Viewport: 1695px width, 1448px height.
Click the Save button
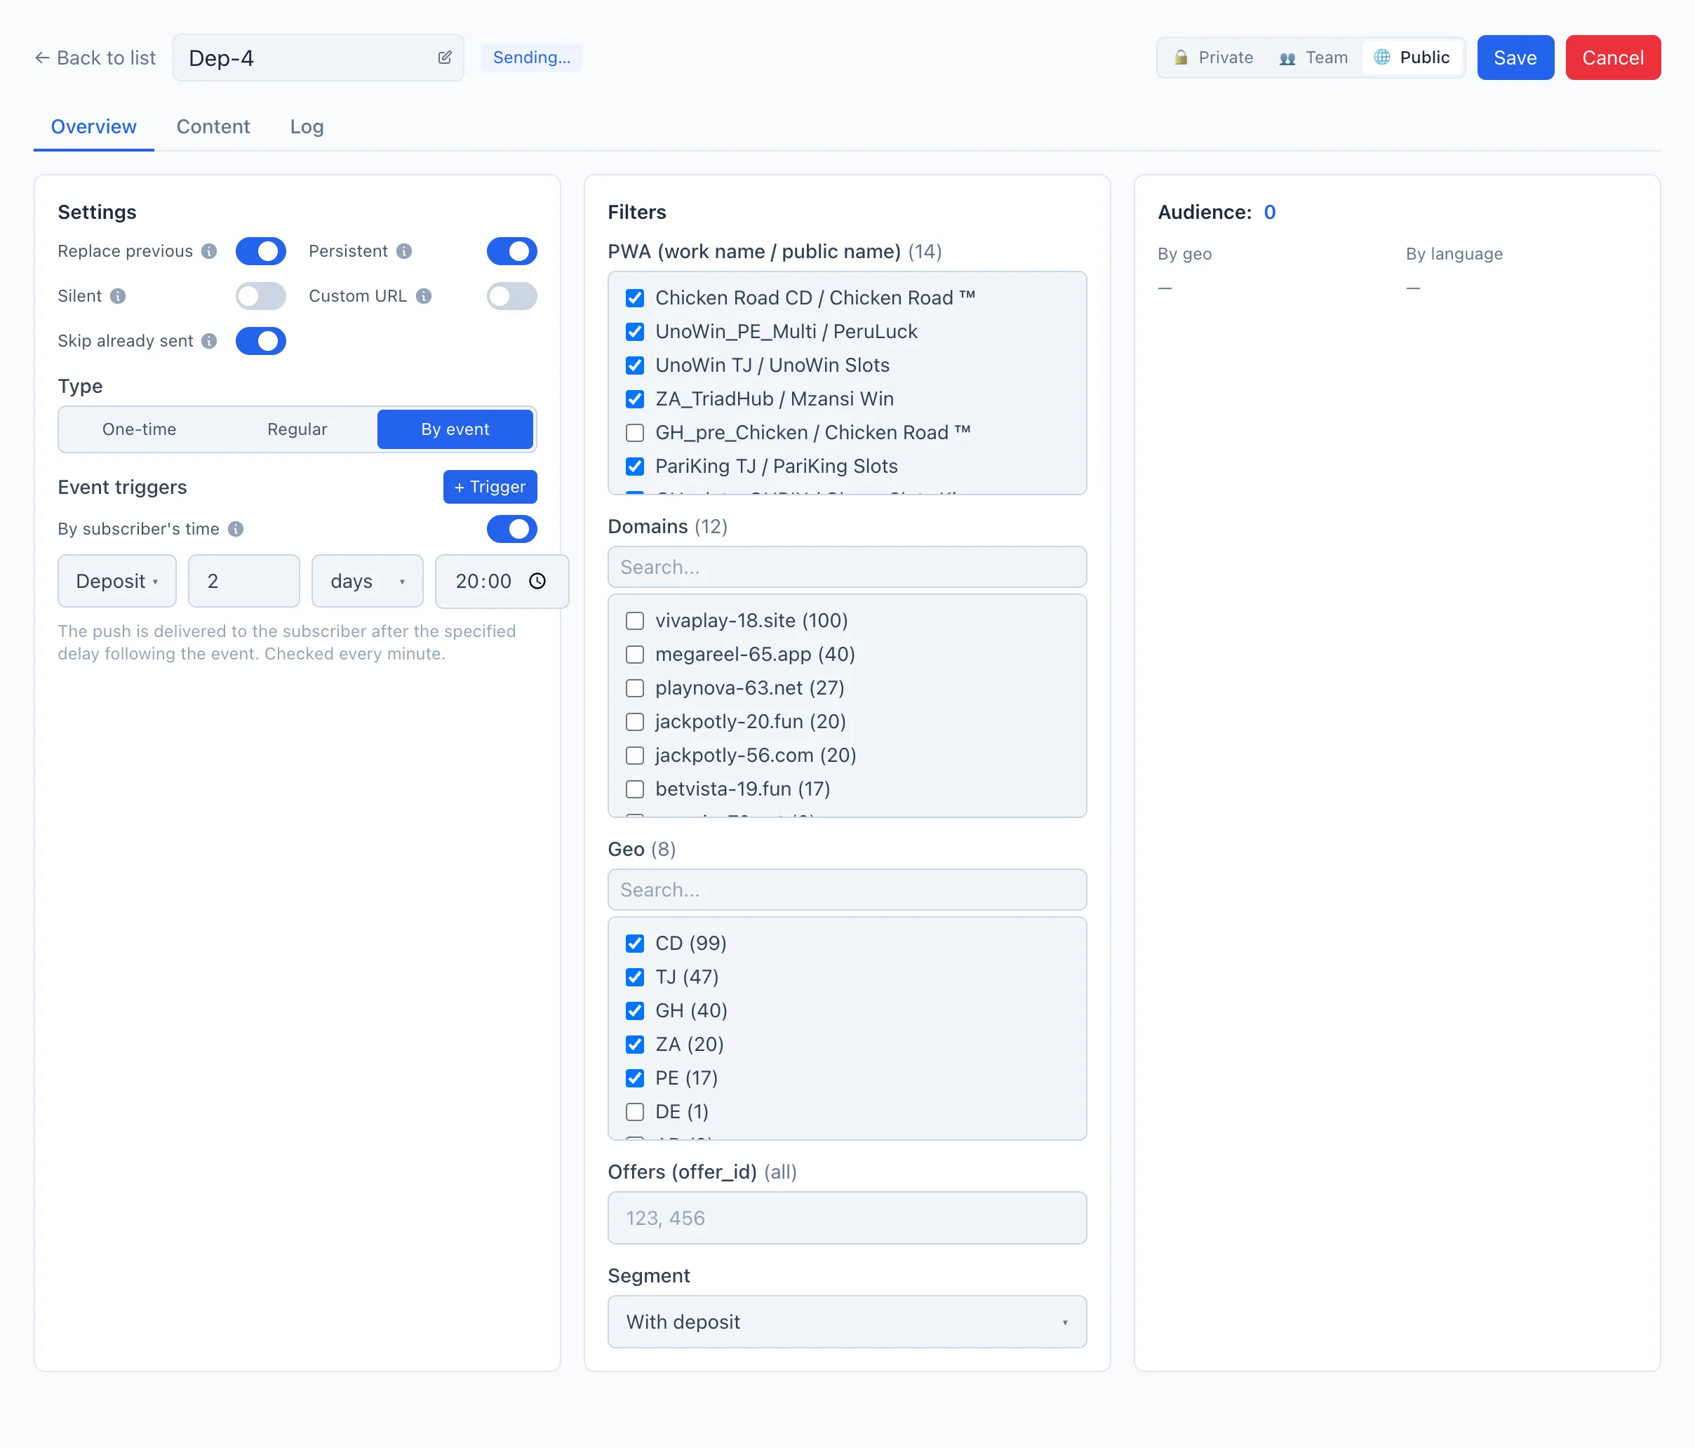point(1515,58)
